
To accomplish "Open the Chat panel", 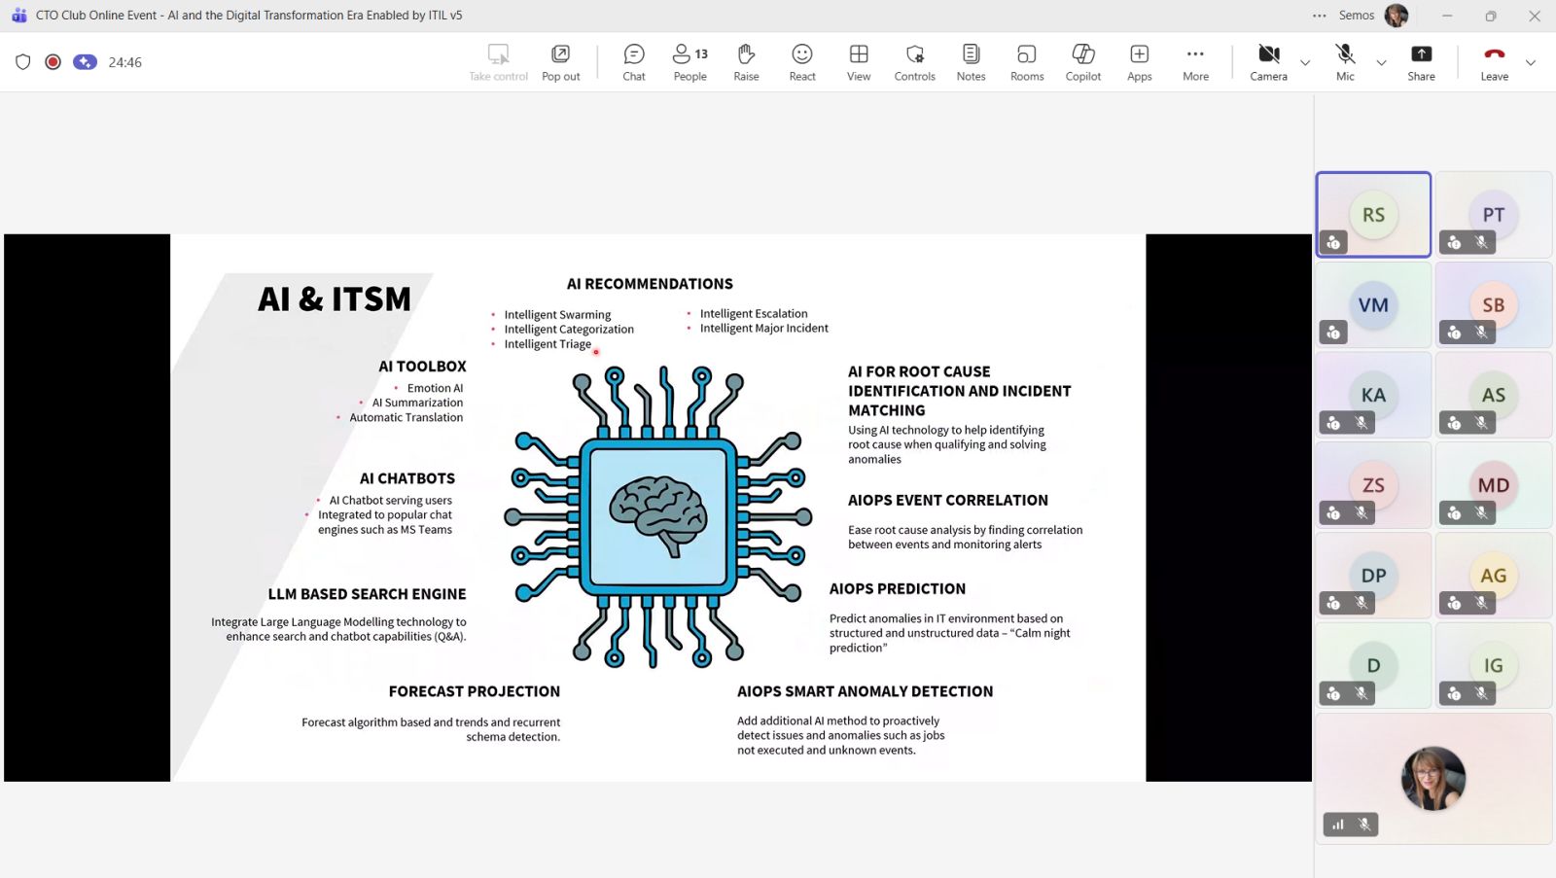I will pos(633,62).
